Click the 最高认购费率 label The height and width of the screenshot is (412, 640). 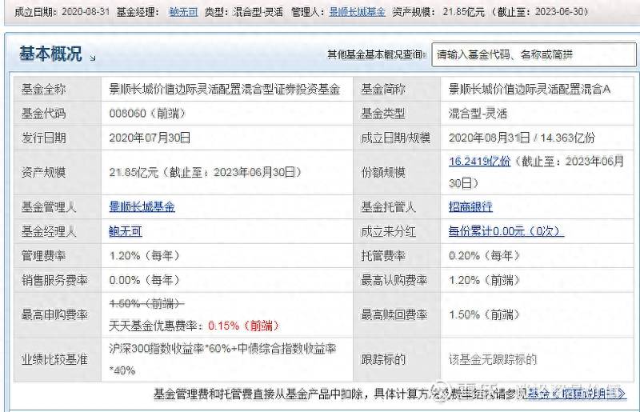tap(394, 280)
